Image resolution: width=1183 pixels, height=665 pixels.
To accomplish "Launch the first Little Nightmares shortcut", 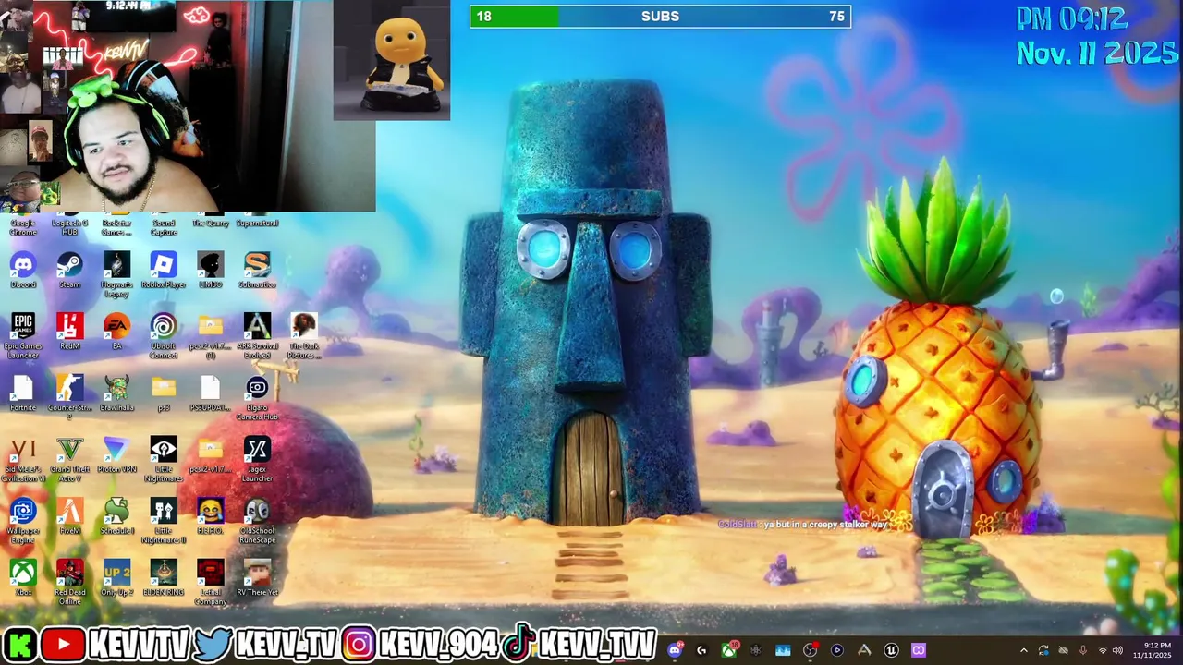I will pos(164,459).
